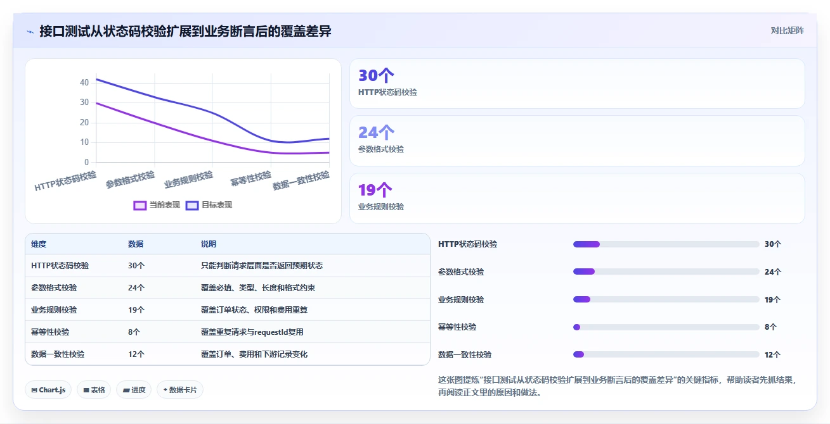
Task: Click the 进度 tag
Action: tap(134, 390)
